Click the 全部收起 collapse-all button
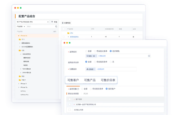Screen dimensions: 173x115 pos(66,23)
